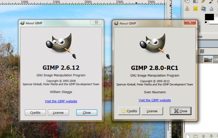Click the Wilber title icon of left About dialog
The image size is (218, 138).
22,23
